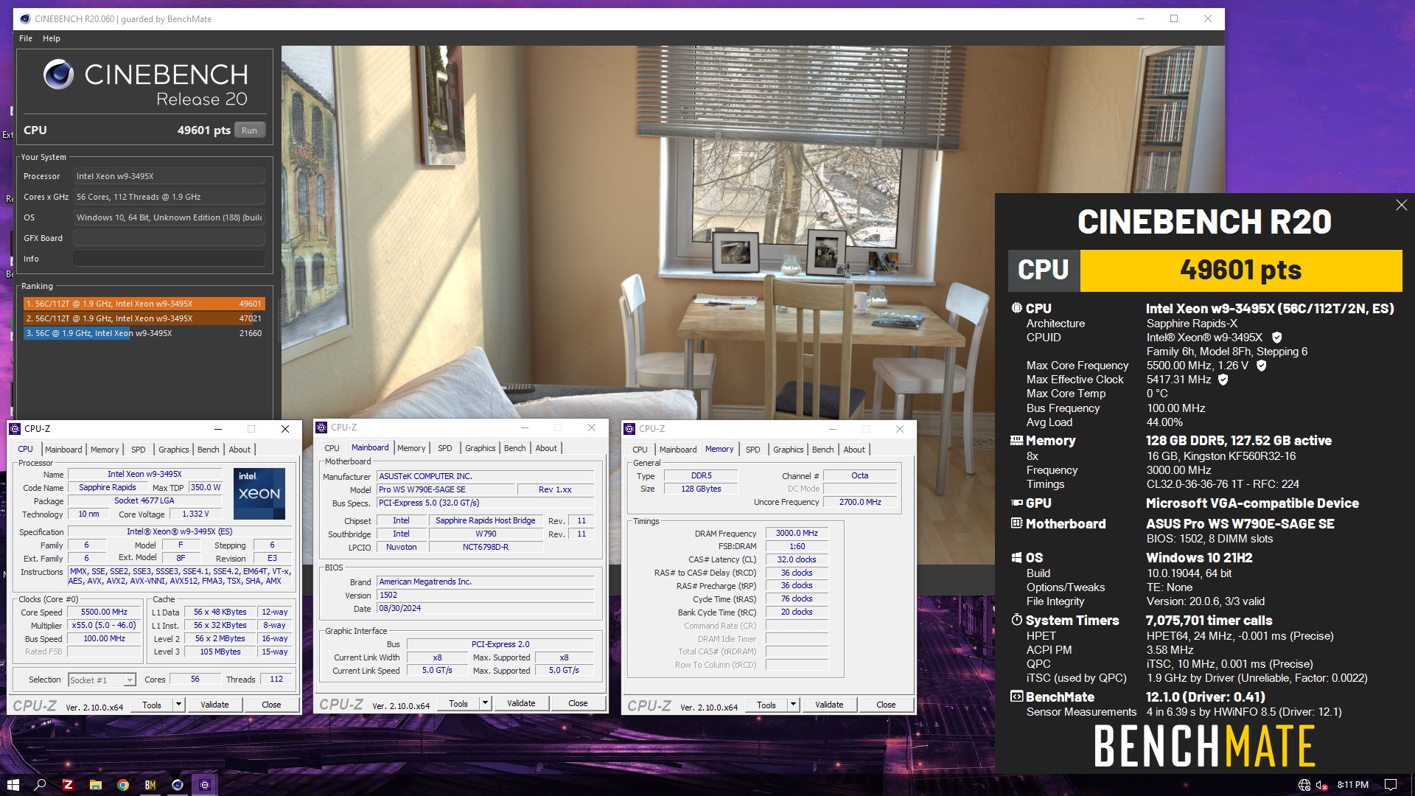Open the Help menu in Cinebench
The height and width of the screenshot is (796, 1415).
(x=52, y=38)
